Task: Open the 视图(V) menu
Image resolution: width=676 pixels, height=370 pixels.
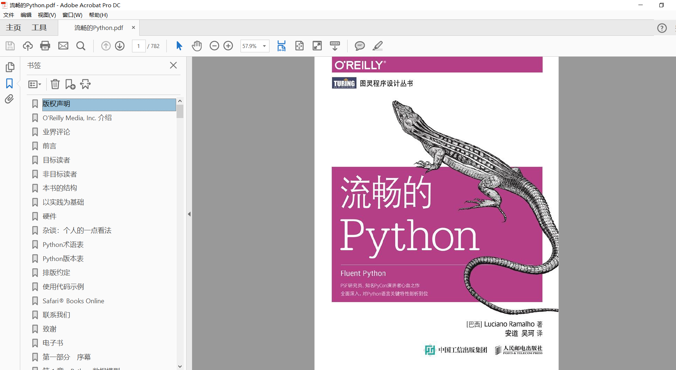Action: click(47, 15)
